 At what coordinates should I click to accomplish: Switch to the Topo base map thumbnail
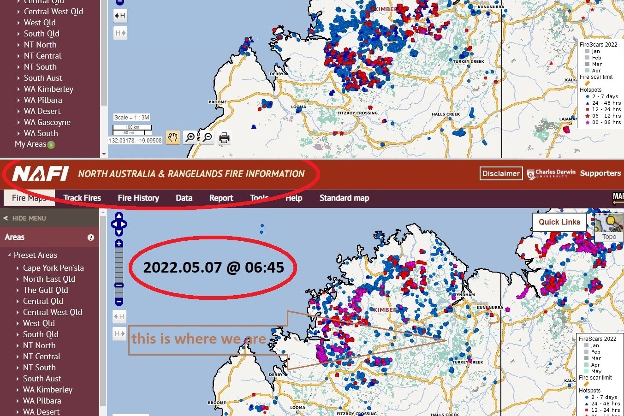click(x=609, y=227)
